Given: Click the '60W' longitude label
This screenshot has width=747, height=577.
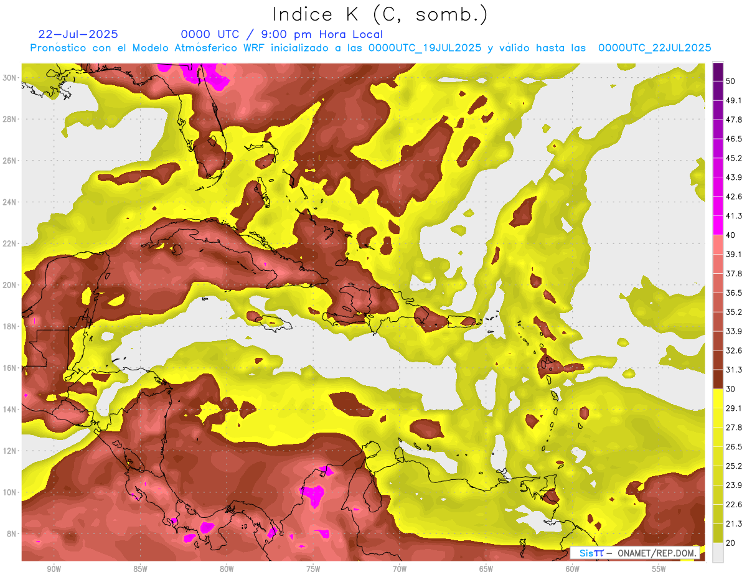Looking at the screenshot, I should pos(573,569).
